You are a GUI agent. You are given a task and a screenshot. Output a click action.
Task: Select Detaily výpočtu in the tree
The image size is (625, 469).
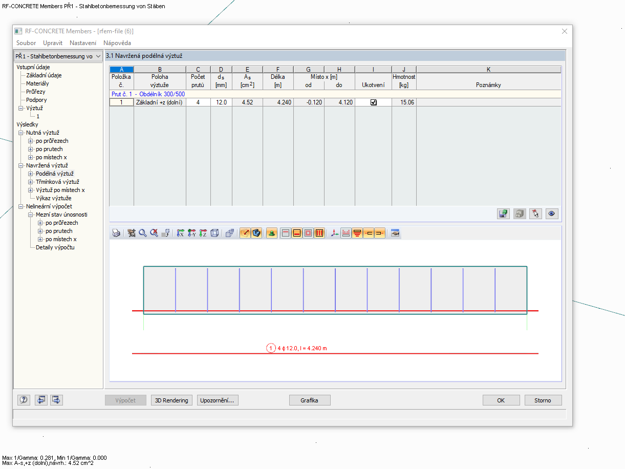[55, 247]
